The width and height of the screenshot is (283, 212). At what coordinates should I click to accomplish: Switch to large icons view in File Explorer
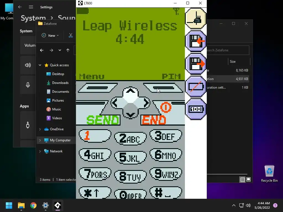pos(248,179)
